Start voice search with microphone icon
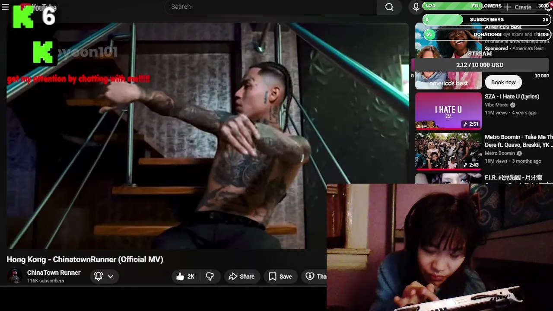 click(x=416, y=7)
